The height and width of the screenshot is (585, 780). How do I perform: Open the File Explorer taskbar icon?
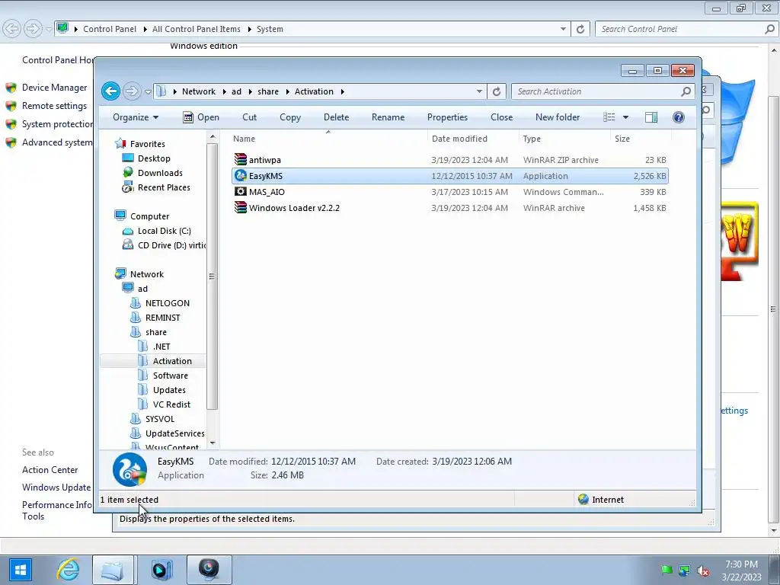tap(113, 570)
